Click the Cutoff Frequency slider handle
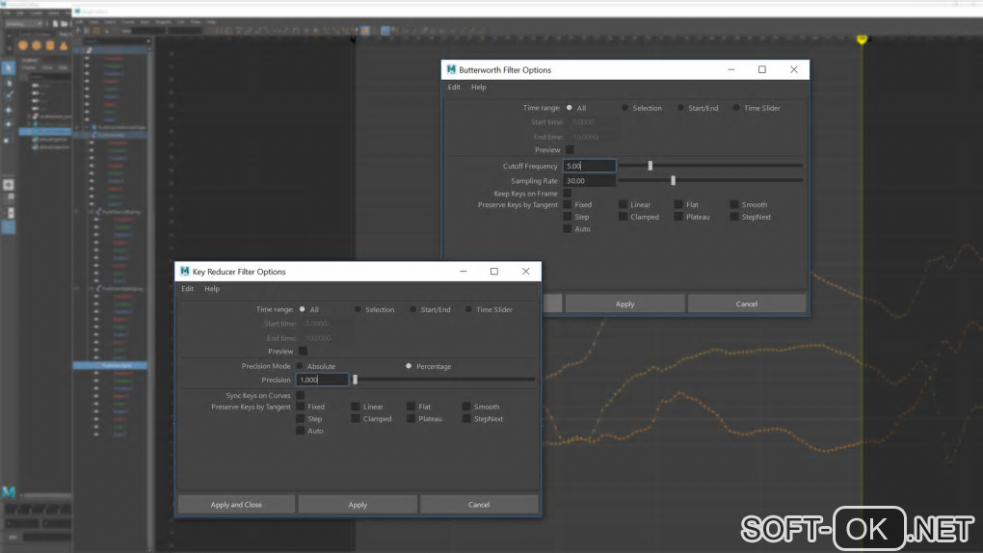983x553 pixels. [651, 166]
